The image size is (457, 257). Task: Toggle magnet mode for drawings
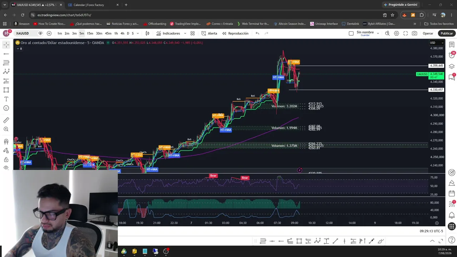coord(6,141)
